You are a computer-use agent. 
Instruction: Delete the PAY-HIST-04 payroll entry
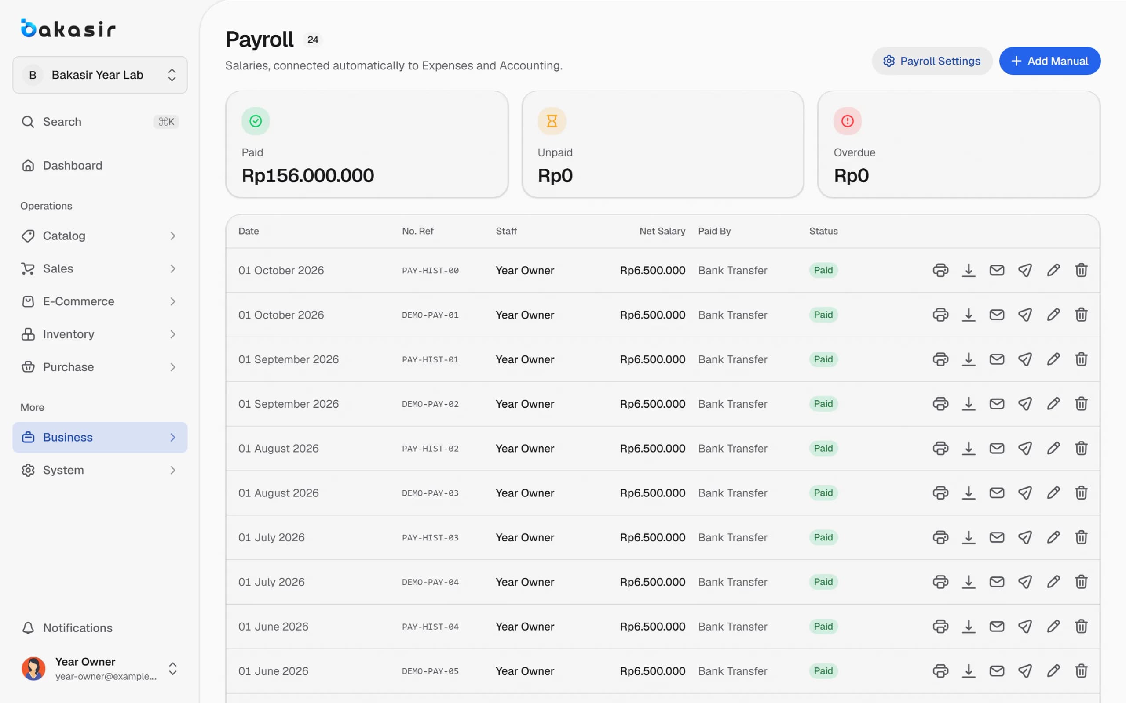(1081, 626)
